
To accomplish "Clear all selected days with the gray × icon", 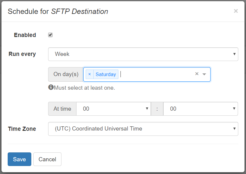I will coord(197,74).
